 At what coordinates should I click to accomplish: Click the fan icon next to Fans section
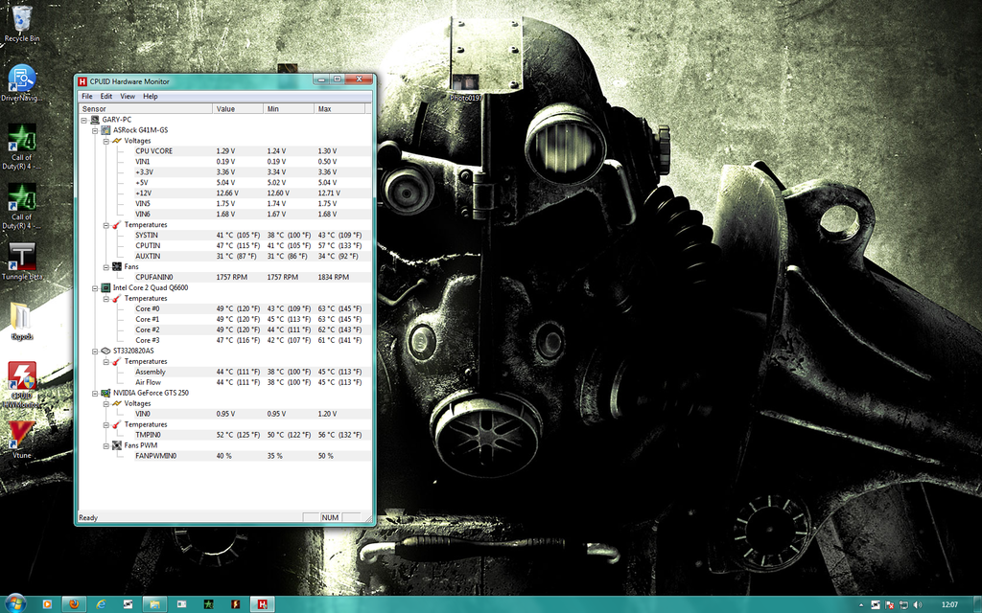click(117, 266)
